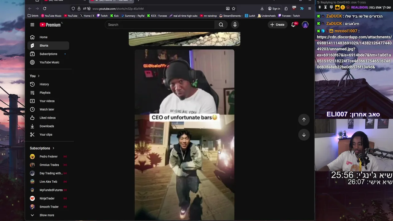Bookmark this page with the star icon
The width and height of the screenshot is (393, 221).
pyautogui.click(x=234, y=9)
